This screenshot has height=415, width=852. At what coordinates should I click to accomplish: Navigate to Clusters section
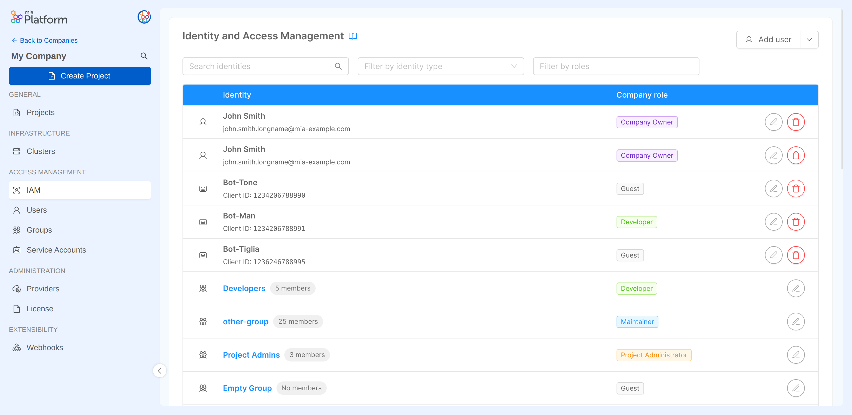40,151
